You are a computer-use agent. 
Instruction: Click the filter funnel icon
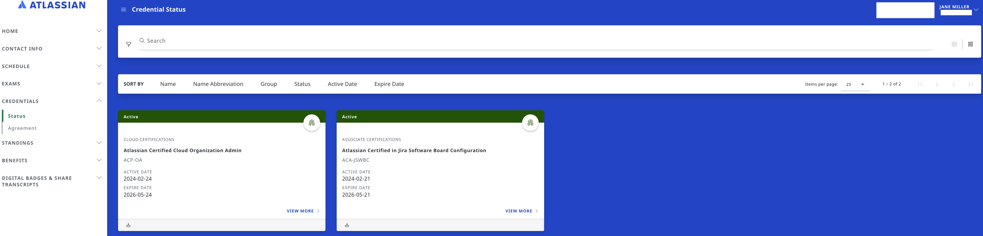point(129,45)
